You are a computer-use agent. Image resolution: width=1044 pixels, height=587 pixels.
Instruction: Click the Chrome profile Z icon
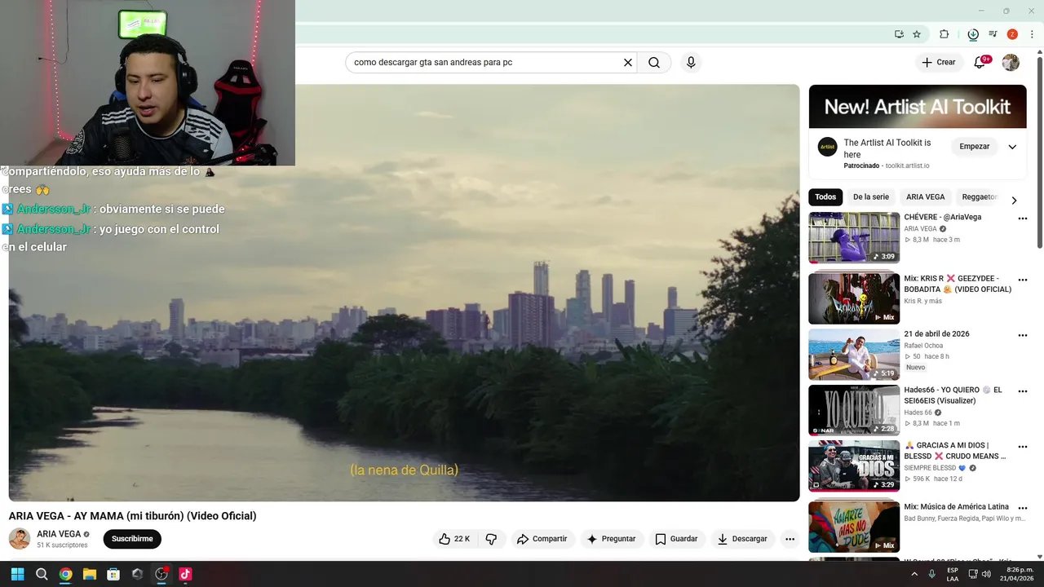[1012, 34]
